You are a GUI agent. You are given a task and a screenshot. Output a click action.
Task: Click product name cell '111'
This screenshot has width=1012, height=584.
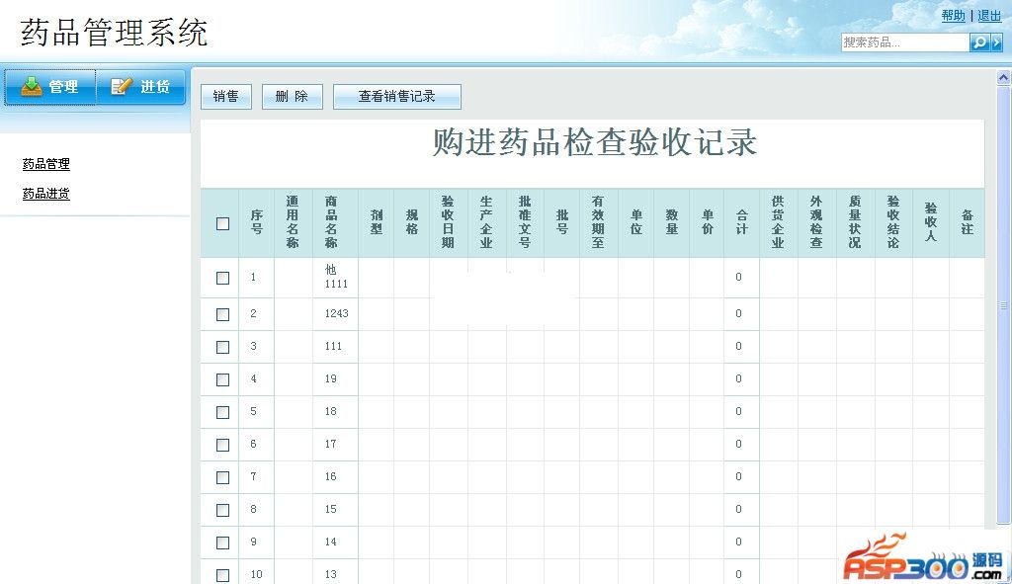(336, 347)
